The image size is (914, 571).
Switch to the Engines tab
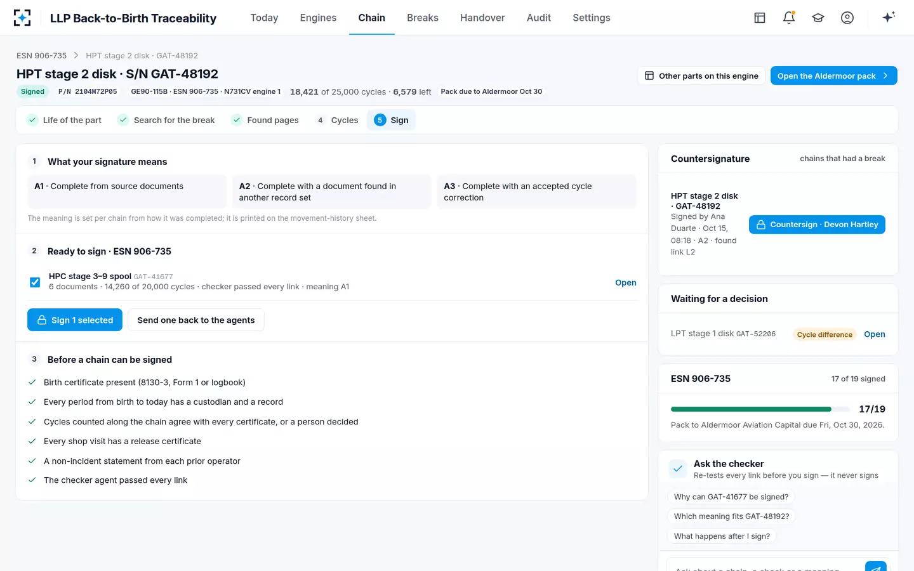click(318, 18)
